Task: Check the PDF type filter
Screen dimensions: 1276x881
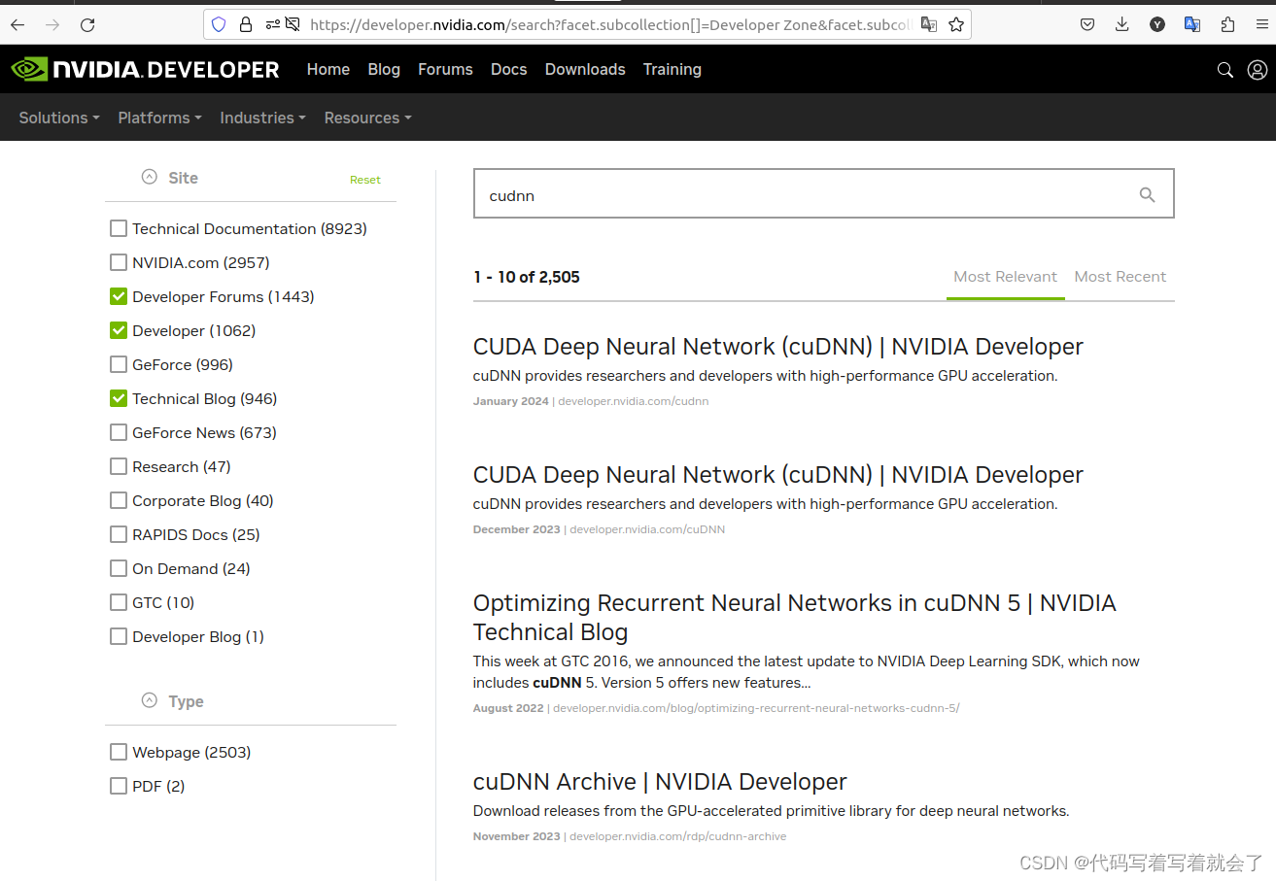Action: [118, 786]
